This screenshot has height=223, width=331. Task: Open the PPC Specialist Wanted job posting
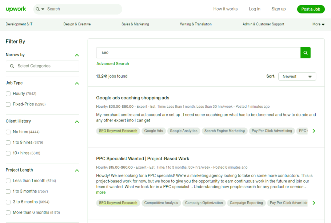point(143,158)
